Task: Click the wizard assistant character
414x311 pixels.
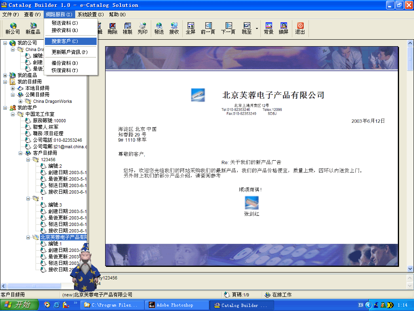Action: [85, 267]
